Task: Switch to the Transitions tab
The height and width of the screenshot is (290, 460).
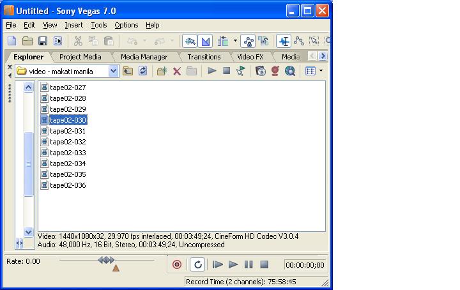Action: (x=204, y=57)
